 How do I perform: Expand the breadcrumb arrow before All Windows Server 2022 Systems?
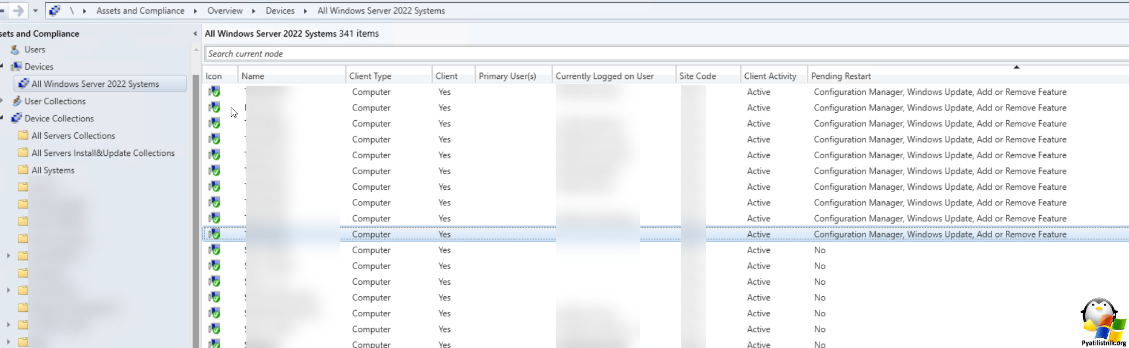point(306,11)
